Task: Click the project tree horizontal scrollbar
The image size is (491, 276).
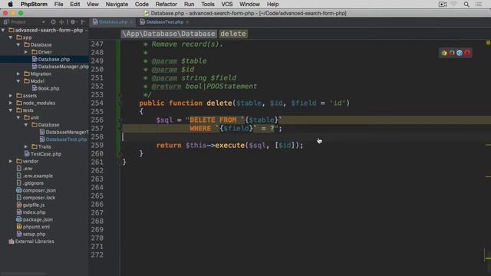Action: (x=24, y=274)
